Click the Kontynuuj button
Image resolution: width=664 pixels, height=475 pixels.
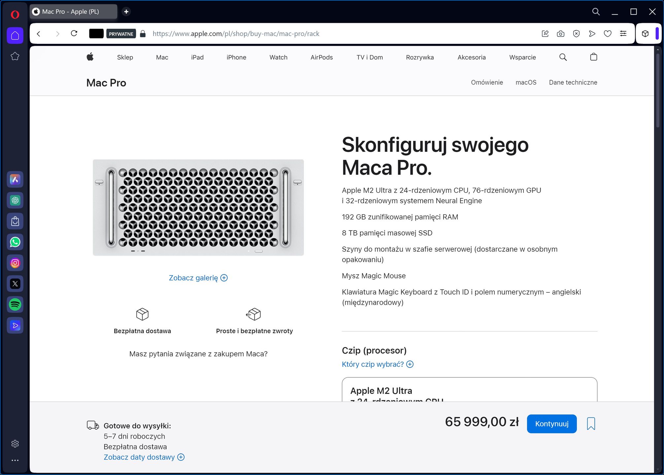pos(551,424)
